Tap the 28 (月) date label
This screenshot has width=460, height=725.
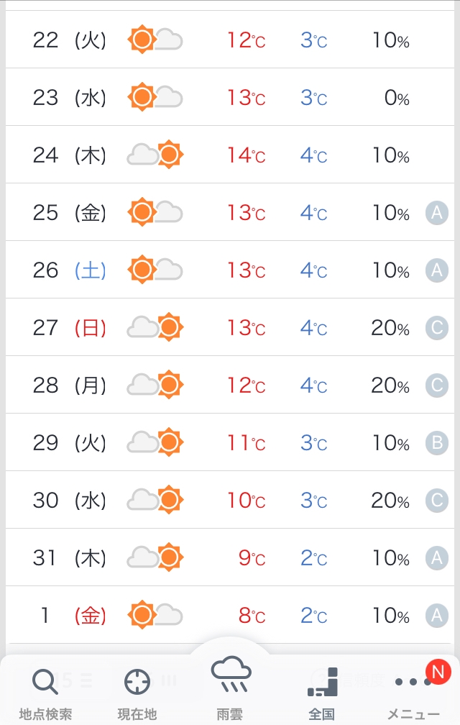coord(69,385)
